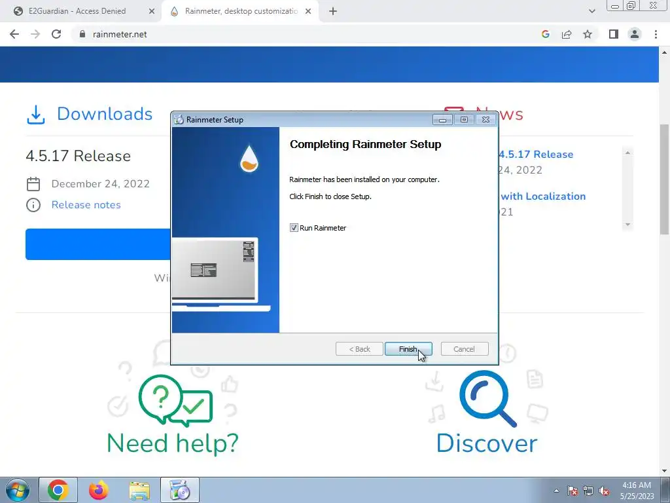The image size is (670, 503).
Task: Click the Discover magnifier icon
Action: click(x=488, y=399)
